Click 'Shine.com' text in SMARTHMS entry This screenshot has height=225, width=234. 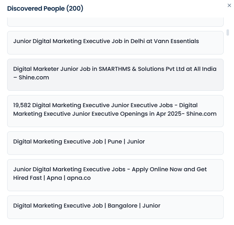[34, 78]
